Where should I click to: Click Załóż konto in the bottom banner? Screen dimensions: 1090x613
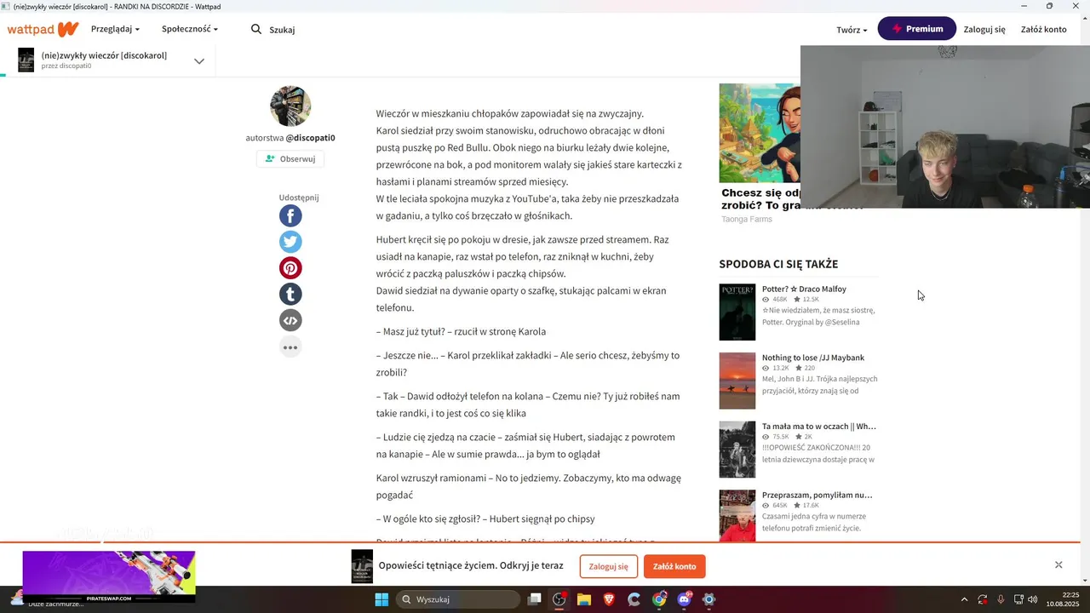pyautogui.click(x=674, y=566)
